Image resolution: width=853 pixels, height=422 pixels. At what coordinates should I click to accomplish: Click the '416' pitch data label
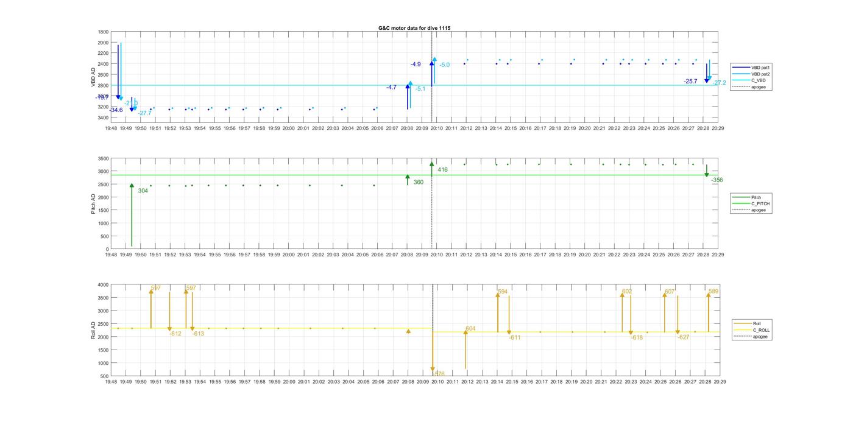click(442, 170)
